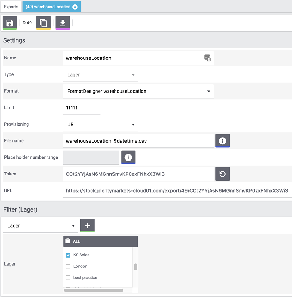
Task: Open the Format dropdown
Action: coord(138,91)
